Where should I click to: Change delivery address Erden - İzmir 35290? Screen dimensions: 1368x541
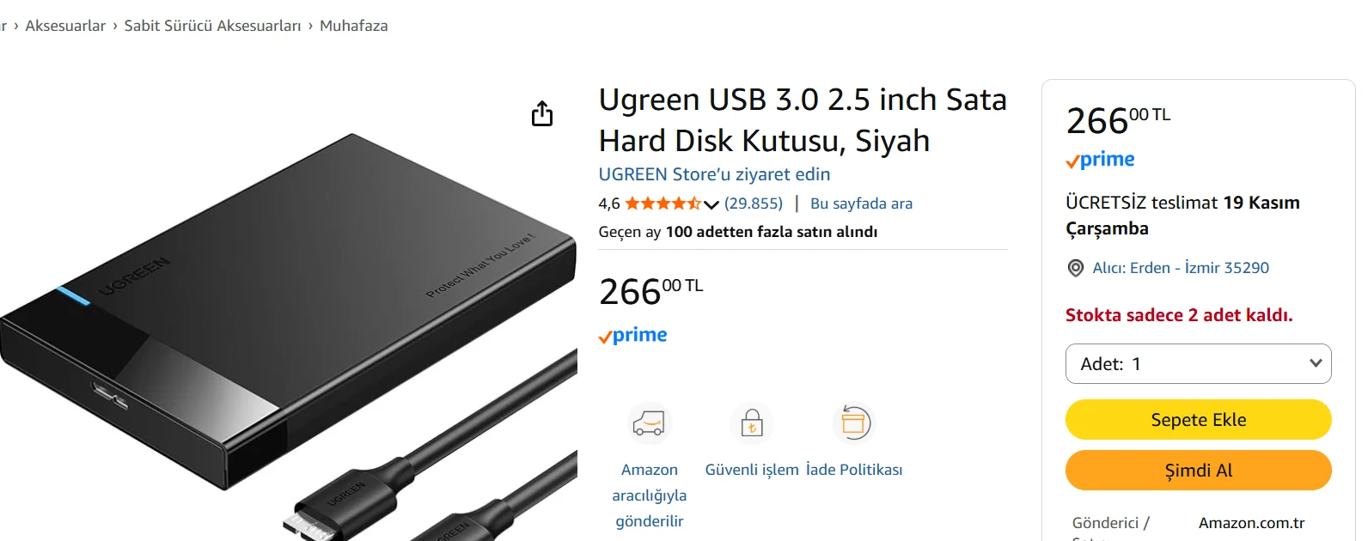[1181, 268]
